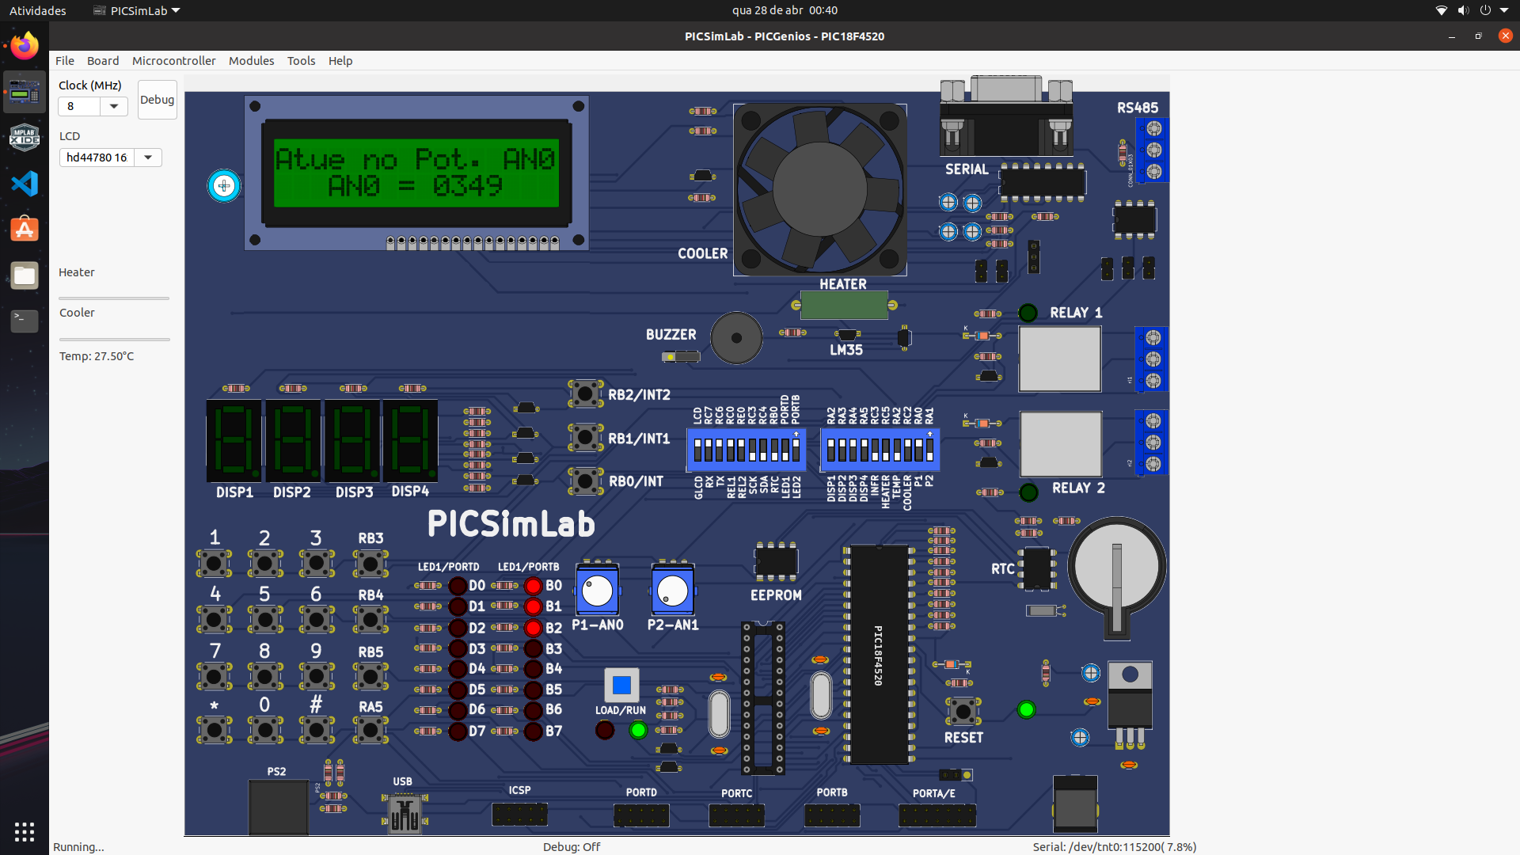
Task: Toggle the GLCD DIP switch
Action: pyautogui.click(x=697, y=450)
